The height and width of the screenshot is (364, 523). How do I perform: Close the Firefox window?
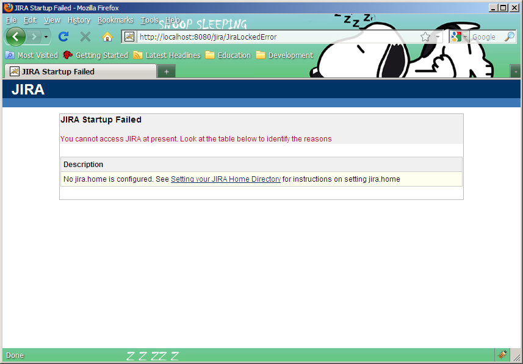click(x=514, y=8)
